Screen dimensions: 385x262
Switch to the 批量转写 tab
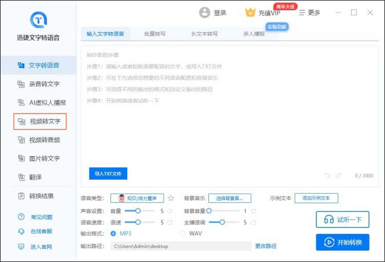pos(155,34)
